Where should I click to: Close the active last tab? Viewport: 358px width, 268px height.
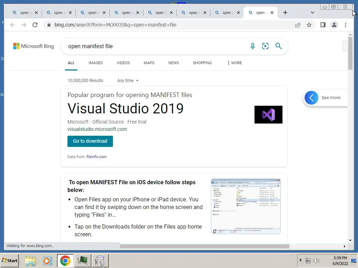(x=272, y=13)
